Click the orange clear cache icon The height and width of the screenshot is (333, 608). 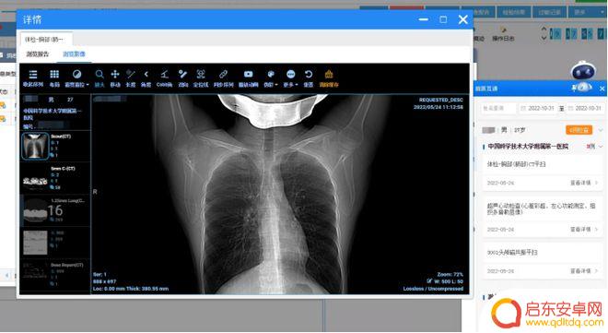pos(329,77)
